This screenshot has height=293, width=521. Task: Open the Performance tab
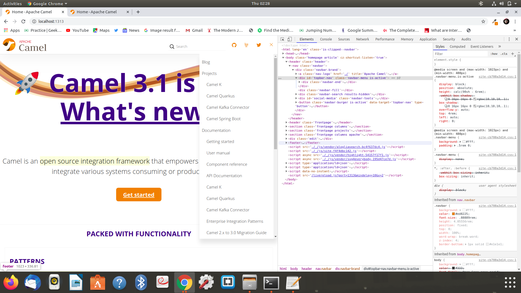coord(385,39)
